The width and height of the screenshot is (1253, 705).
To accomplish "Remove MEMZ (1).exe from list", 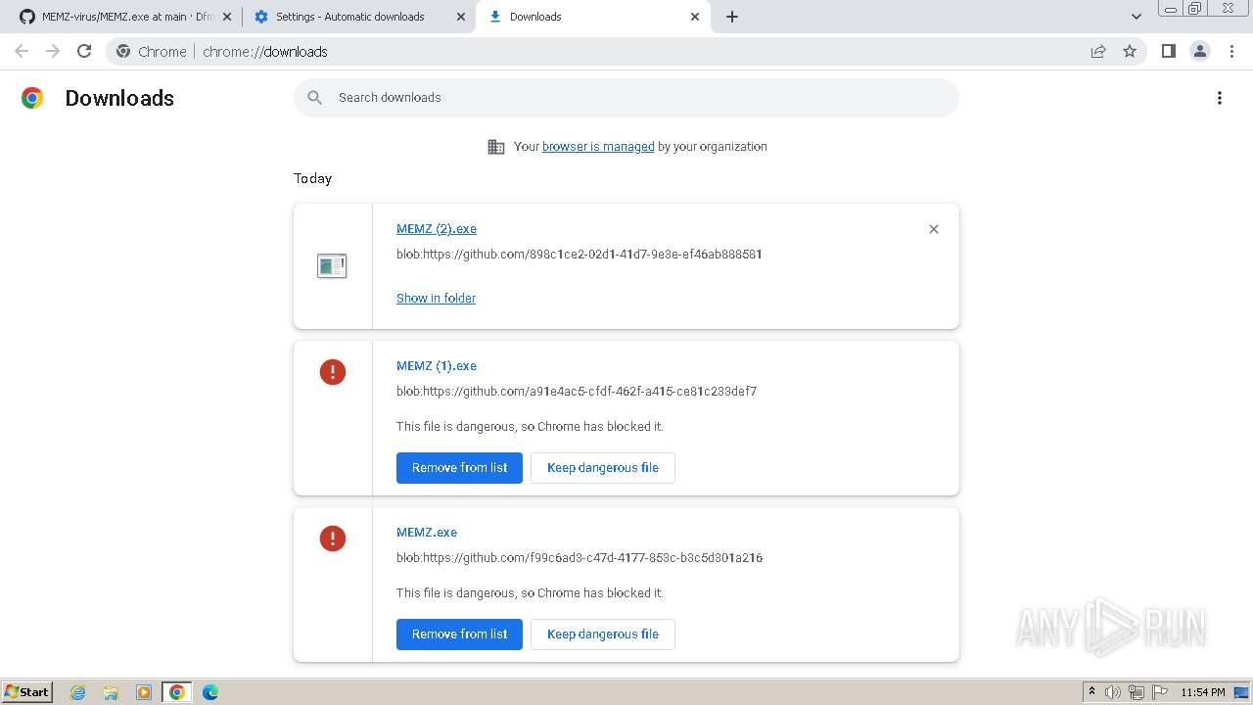I will coord(459,468).
